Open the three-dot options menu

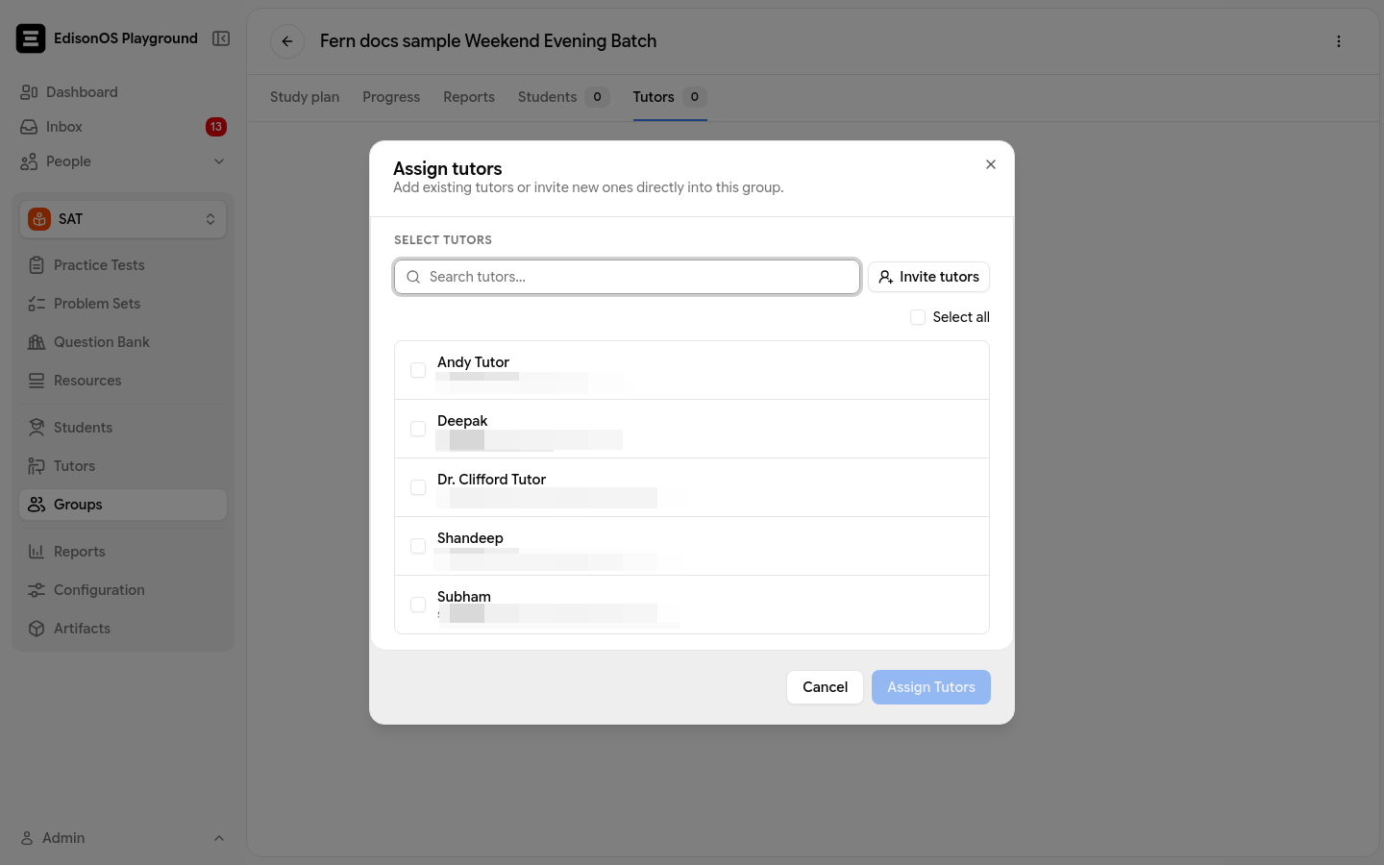coord(1338,41)
